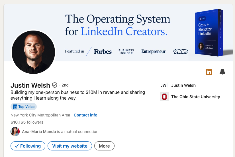
Task: Click Ana-Maria Manda's avatar photo
Action: [x=15, y=132]
